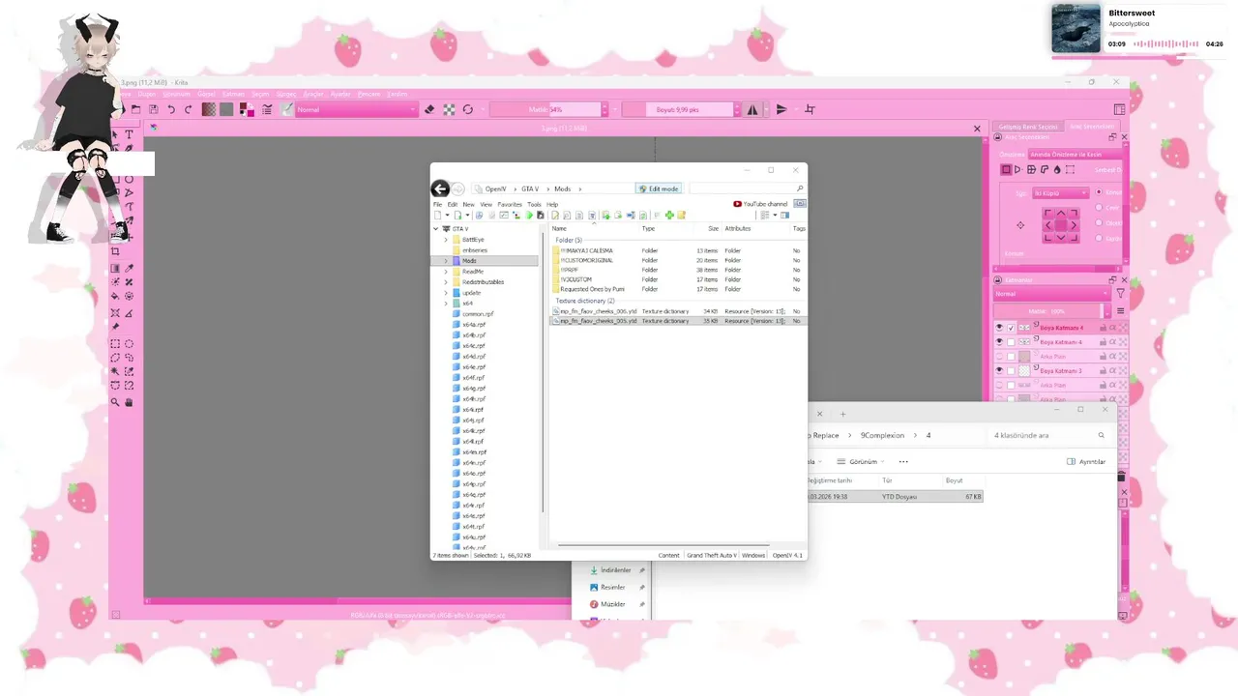Click Krita open document folder icon
Viewport: 1238px width, 696px height.
click(x=135, y=109)
